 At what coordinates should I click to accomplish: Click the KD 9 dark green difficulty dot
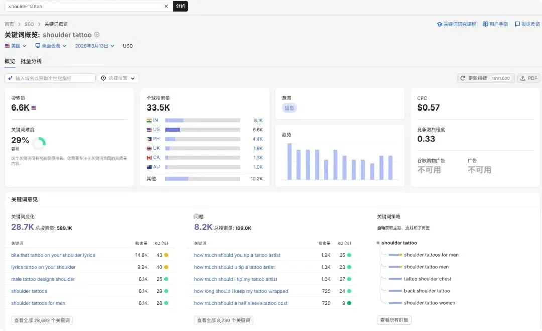(x=349, y=303)
